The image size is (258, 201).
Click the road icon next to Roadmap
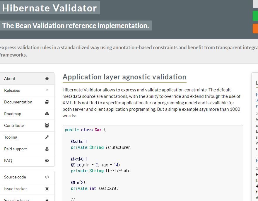[47, 114]
